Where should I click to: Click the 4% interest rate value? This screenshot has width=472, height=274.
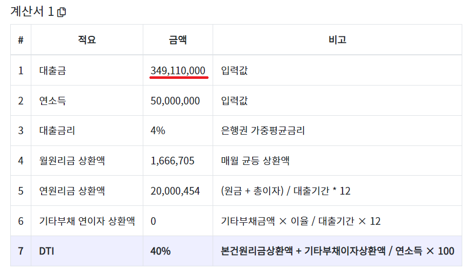[158, 131]
